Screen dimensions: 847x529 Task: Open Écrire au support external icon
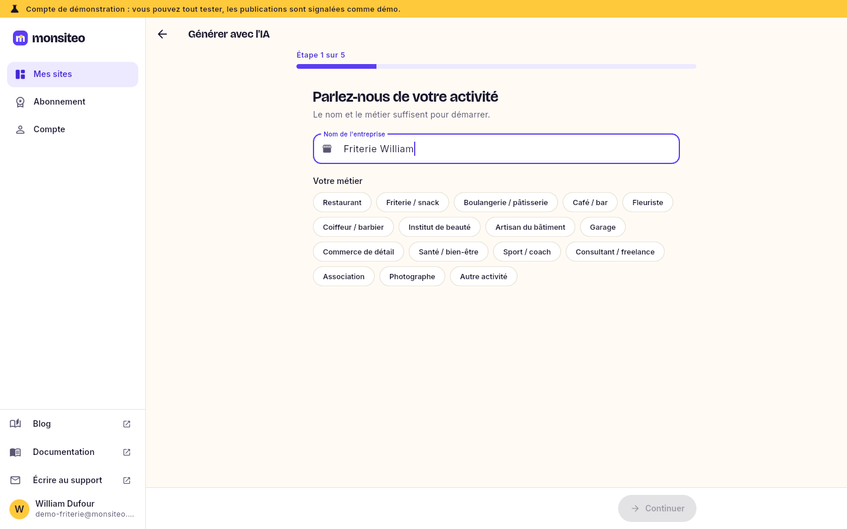(126, 481)
